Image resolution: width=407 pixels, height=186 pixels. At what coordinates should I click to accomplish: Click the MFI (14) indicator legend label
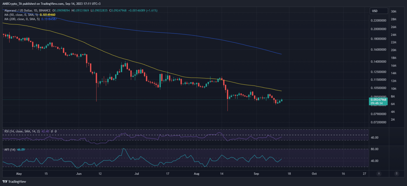(10, 150)
